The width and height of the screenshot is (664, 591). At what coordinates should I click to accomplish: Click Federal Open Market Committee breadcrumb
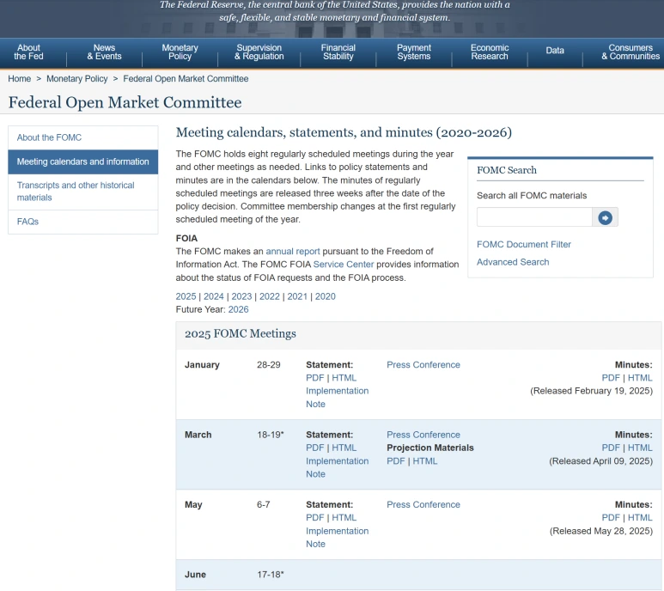(186, 79)
